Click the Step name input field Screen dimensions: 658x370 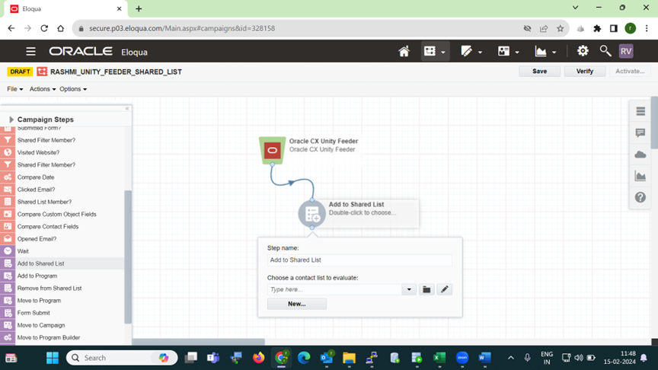pos(359,260)
